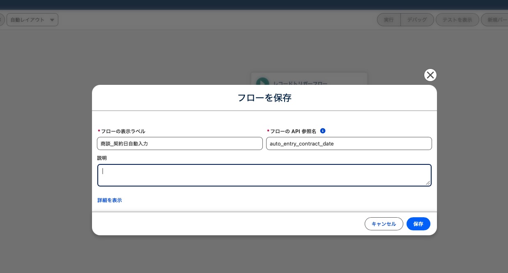Open the 自動レイアウト dropdown
This screenshot has height=273, width=508.
click(x=32, y=20)
